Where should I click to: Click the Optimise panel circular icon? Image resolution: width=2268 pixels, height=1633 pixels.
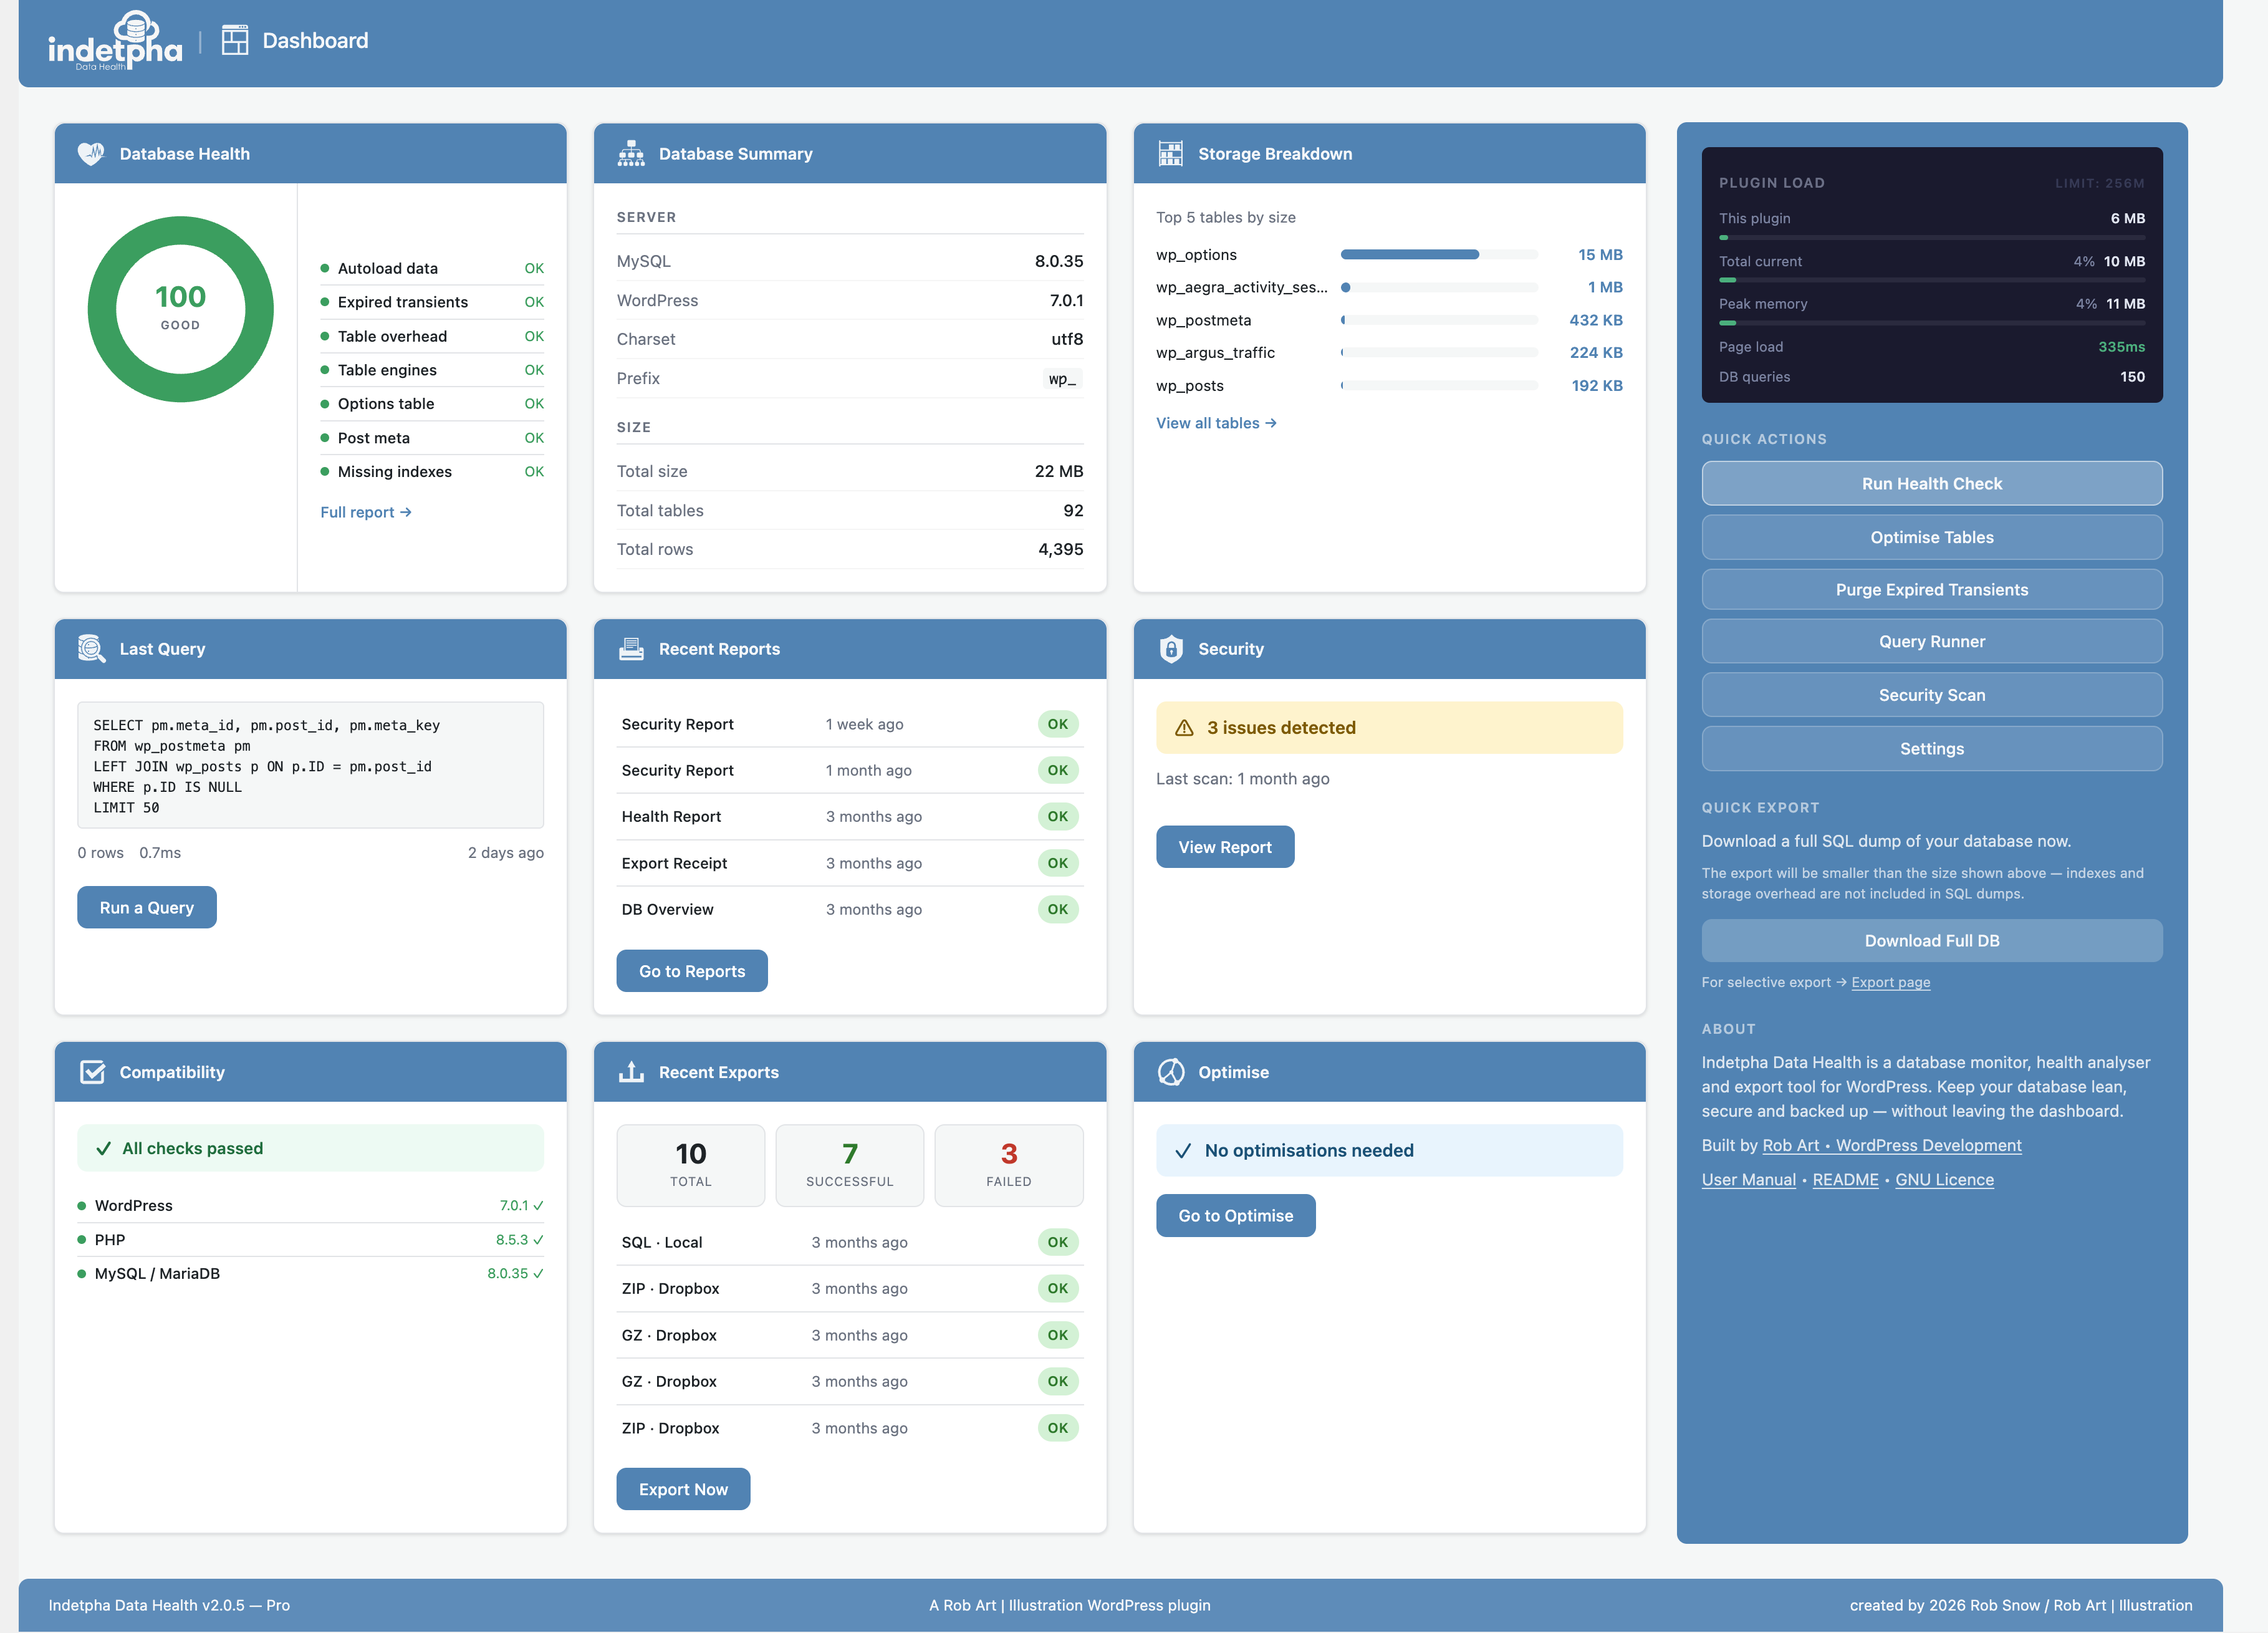pos(1171,1072)
